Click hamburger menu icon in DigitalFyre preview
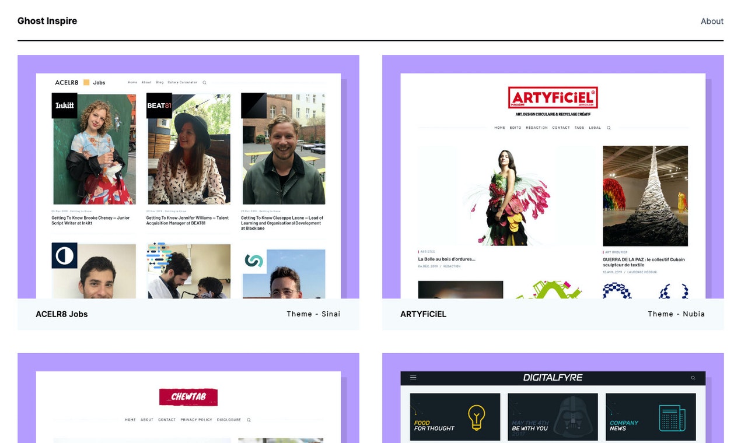The width and height of the screenshot is (741, 443). [x=413, y=378]
